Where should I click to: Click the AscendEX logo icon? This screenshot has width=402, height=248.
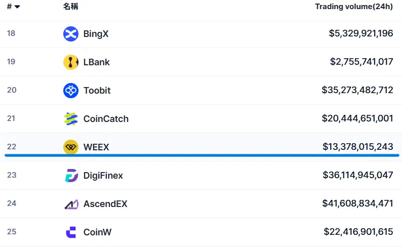tap(71, 204)
